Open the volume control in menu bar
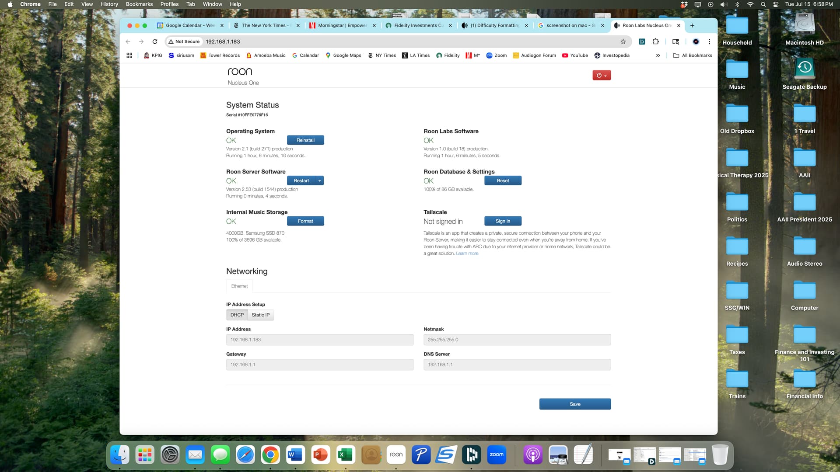Viewport: 840px width, 472px height. (724, 4)
